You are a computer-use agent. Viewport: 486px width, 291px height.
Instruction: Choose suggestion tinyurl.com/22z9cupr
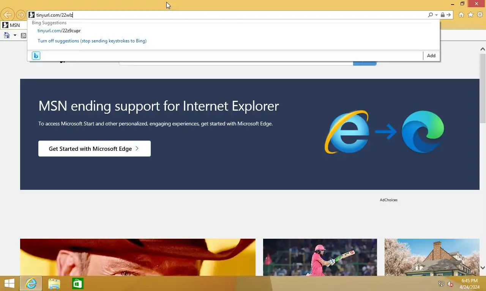(59, 31)
